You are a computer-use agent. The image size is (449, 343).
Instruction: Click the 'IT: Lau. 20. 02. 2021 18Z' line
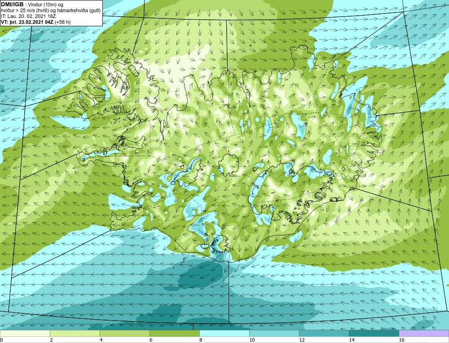[28, 16]
